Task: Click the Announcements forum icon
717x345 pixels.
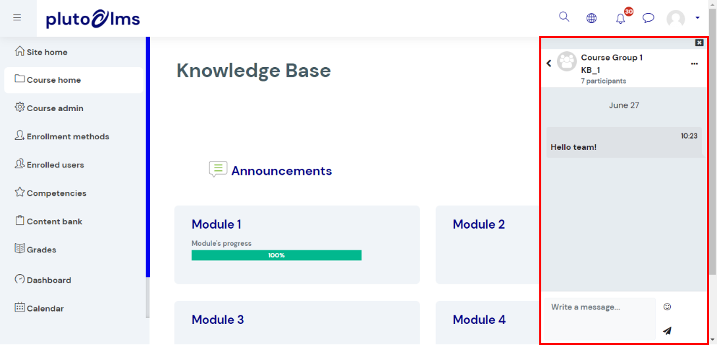Action: coord(218,169)
